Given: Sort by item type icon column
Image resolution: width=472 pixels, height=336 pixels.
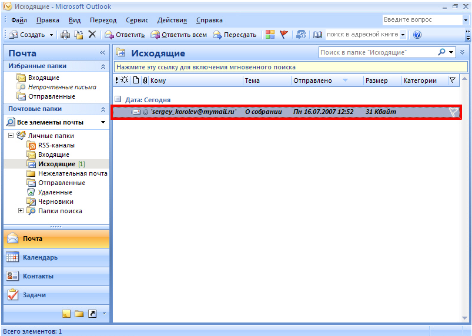Looking at the screenshot, I should (x=136, y=80).
